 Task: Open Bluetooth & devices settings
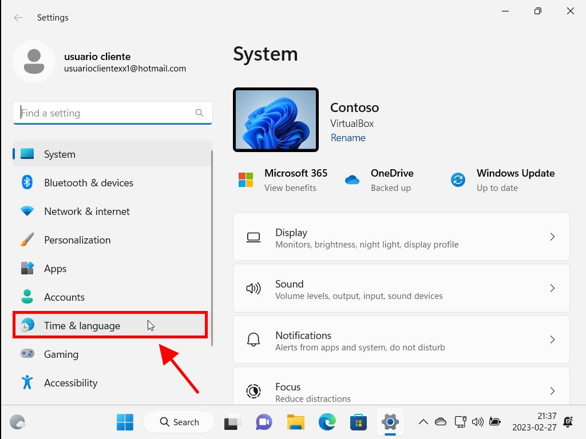88,183
